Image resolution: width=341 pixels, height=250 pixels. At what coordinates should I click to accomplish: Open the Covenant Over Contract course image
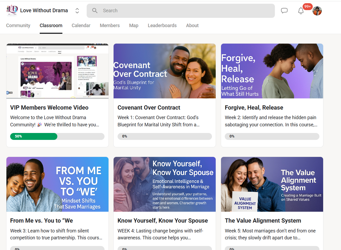[x=165, y=71]
